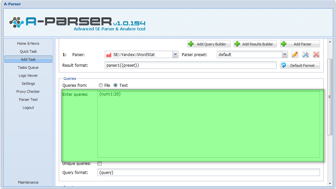336x189 pixels.
Task: Open Tasks Queue page
Action: pos(28,67)
